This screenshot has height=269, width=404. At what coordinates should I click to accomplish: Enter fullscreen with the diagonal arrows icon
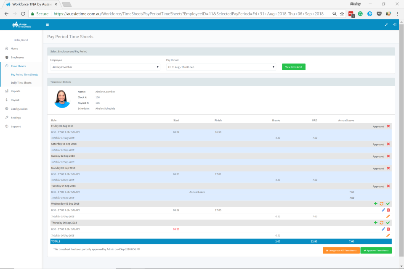pos(386,24)
